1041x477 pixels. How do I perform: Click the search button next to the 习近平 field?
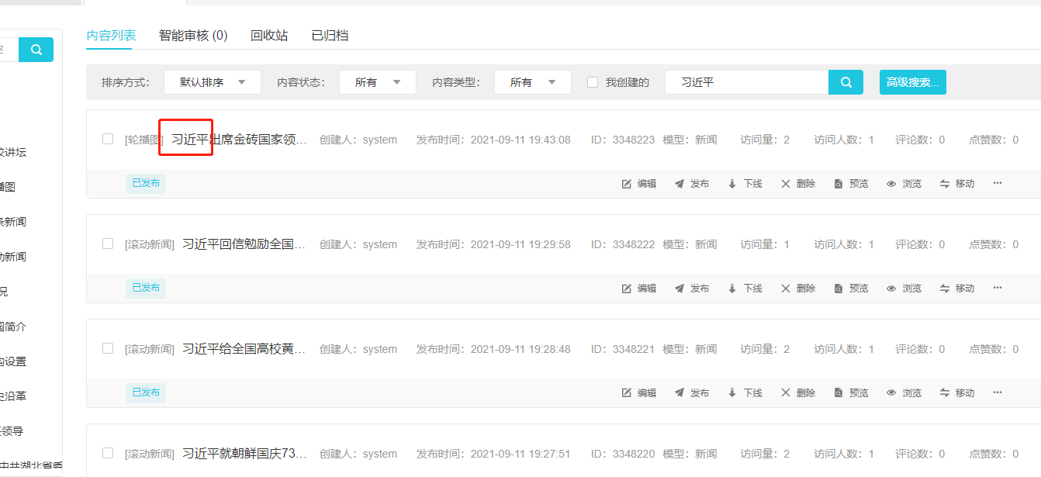[x=846, y=82]
